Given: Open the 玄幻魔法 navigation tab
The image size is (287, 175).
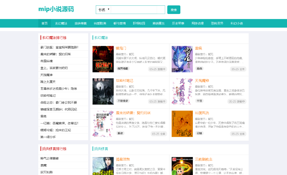Looking at the screenshot, I should (x=61, y=23).
